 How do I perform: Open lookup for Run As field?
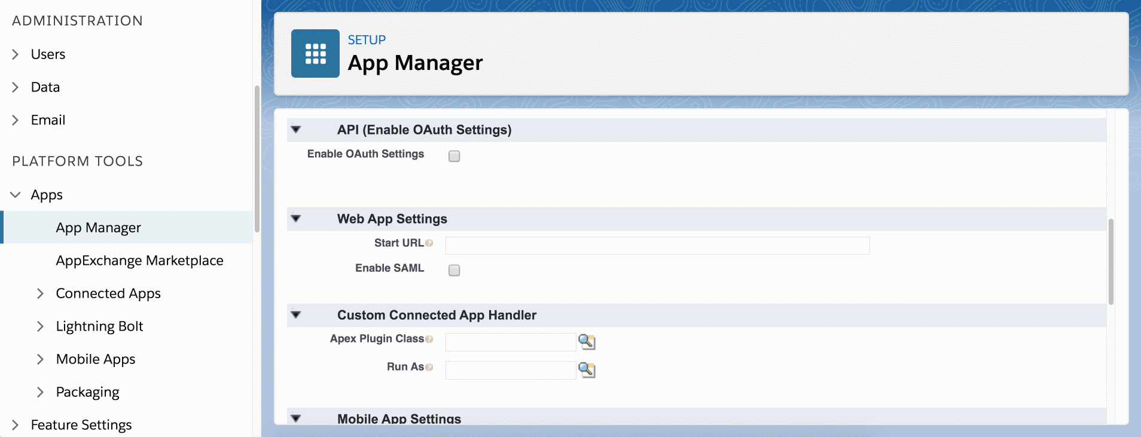pos(587,370)
